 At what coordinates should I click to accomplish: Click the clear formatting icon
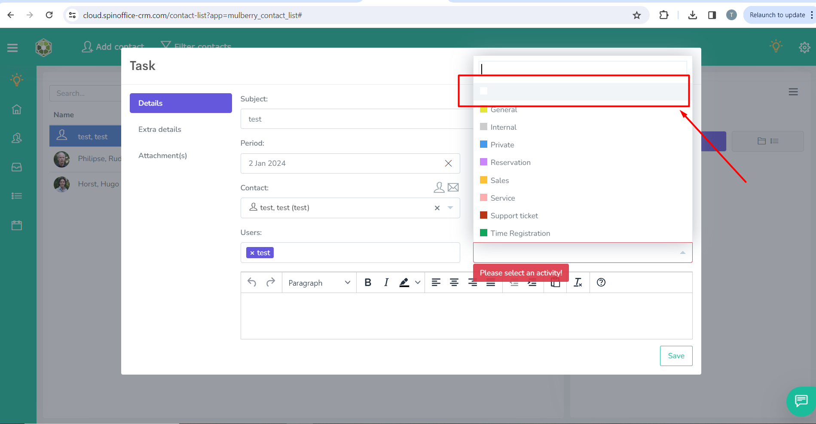578,282
